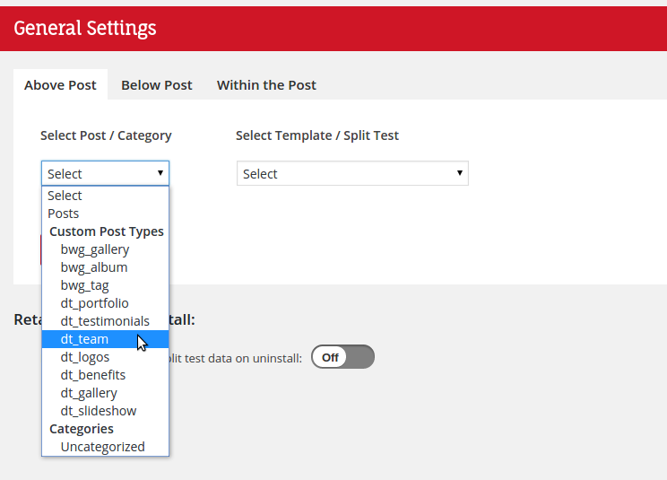Click the Select Template / Split Test label

[317, 135]
